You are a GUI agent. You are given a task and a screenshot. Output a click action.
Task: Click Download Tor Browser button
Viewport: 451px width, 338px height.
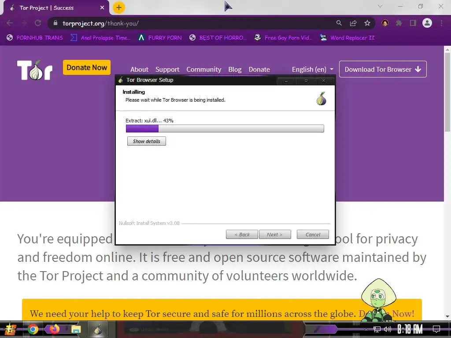(383, 69)
